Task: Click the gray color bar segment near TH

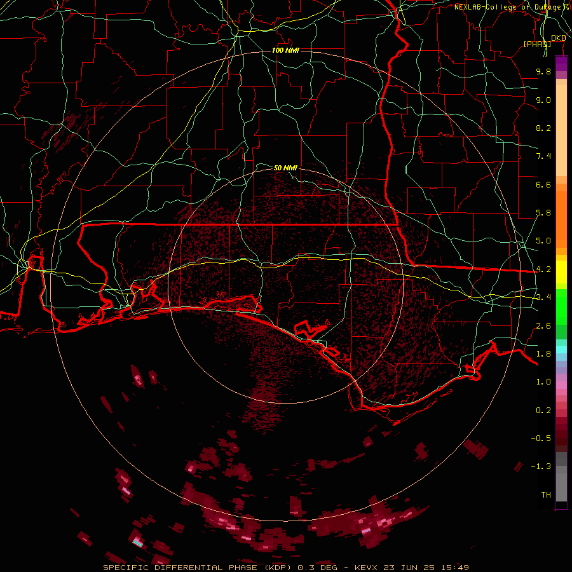Action: click(561, 487)
